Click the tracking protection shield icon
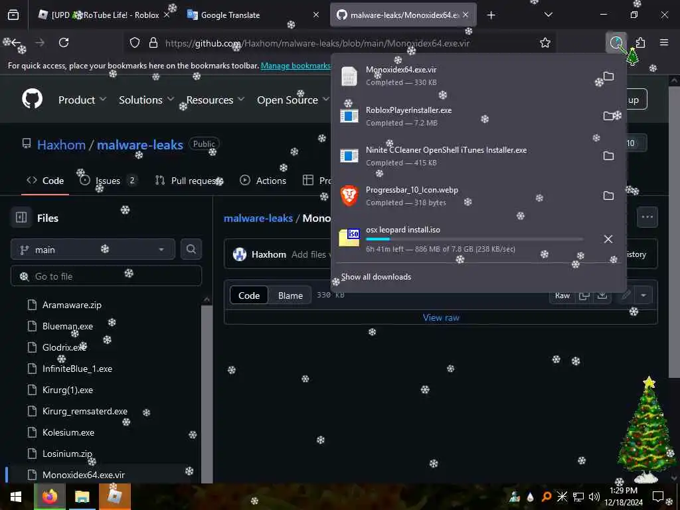 coord(135,42)
